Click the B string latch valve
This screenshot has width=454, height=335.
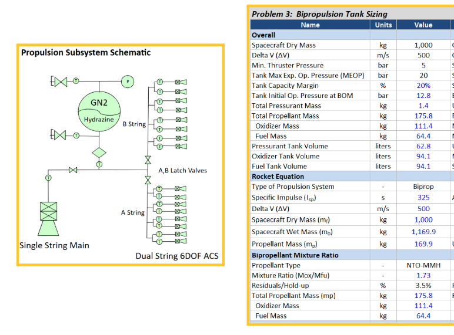pos(148,160)
